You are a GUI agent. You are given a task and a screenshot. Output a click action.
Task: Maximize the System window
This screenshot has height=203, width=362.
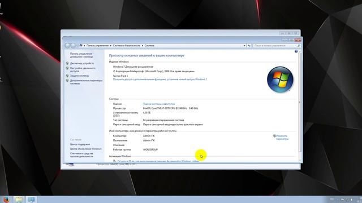[x=291, y=40]
